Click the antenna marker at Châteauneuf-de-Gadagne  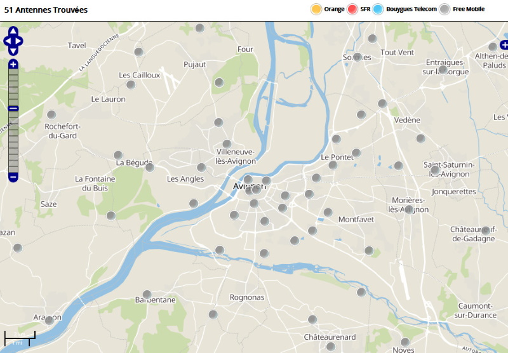pyautogui.click(x=486, y=230)
